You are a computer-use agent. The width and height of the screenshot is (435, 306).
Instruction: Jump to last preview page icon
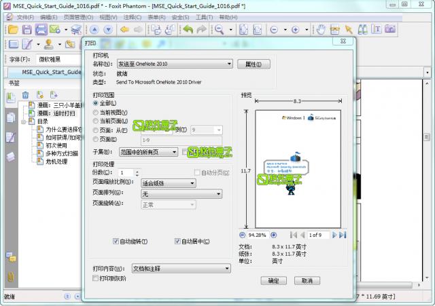point(343,235)
